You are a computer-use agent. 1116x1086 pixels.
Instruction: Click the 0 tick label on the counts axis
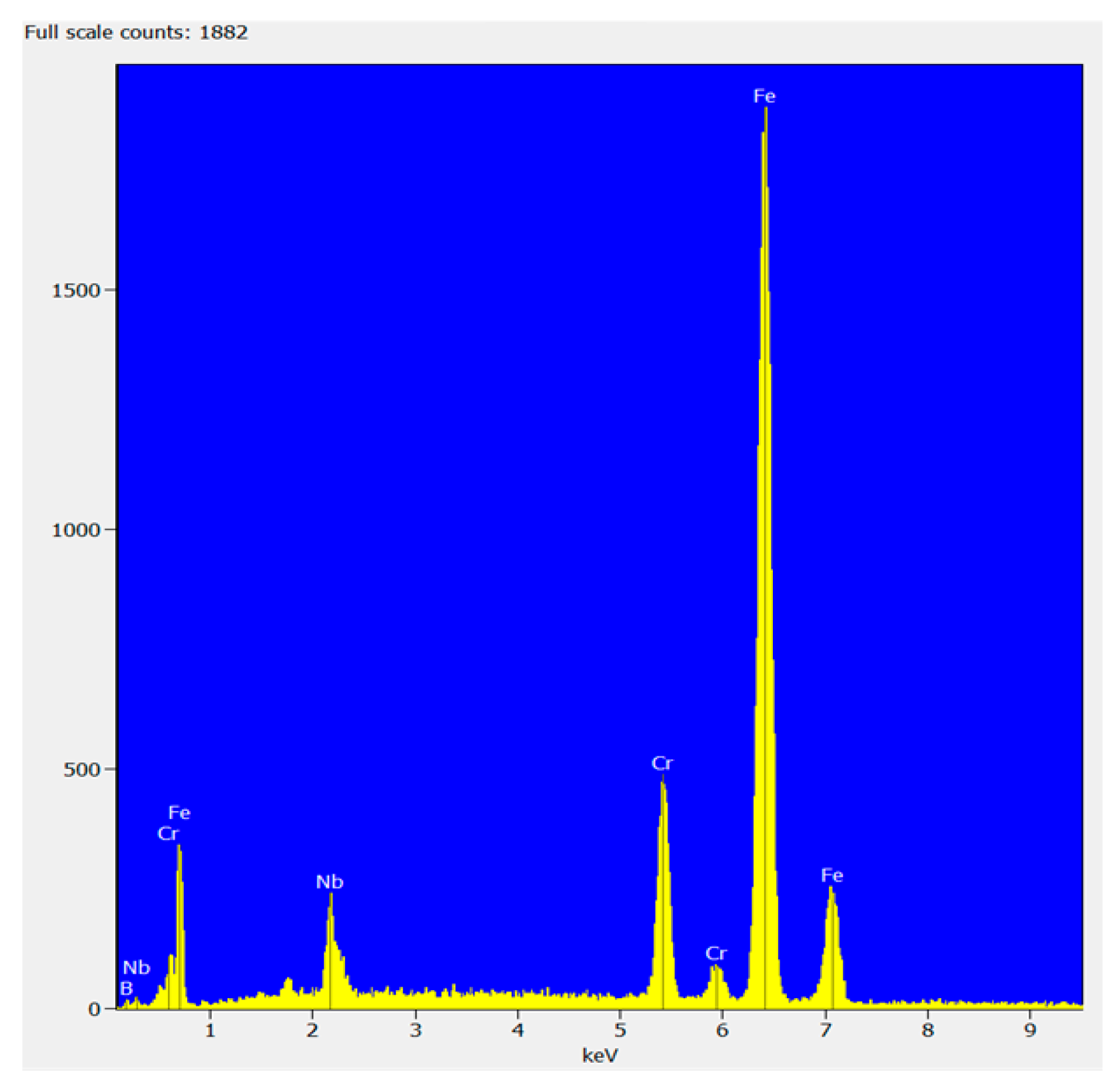click(94, 1009)
